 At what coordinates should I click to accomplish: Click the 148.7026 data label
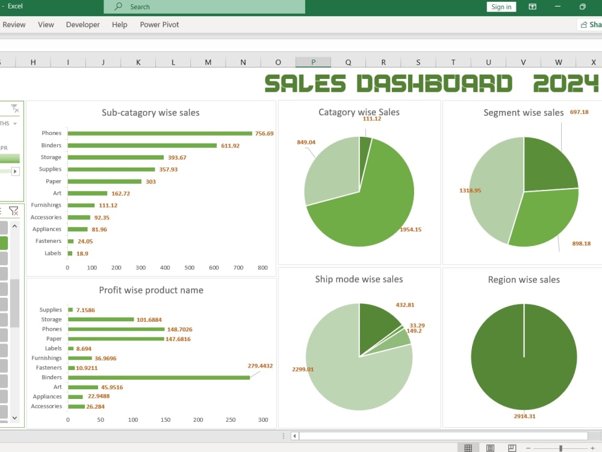(179, 330)
